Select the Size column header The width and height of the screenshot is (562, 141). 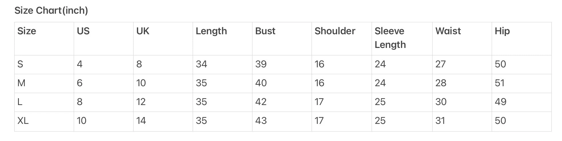pos(27,31)
